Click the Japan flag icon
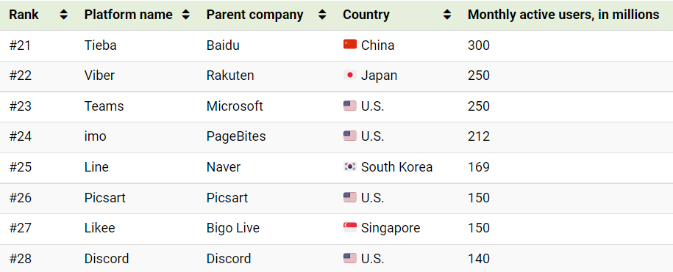673x272 pixels. click(x=350, y=76)
